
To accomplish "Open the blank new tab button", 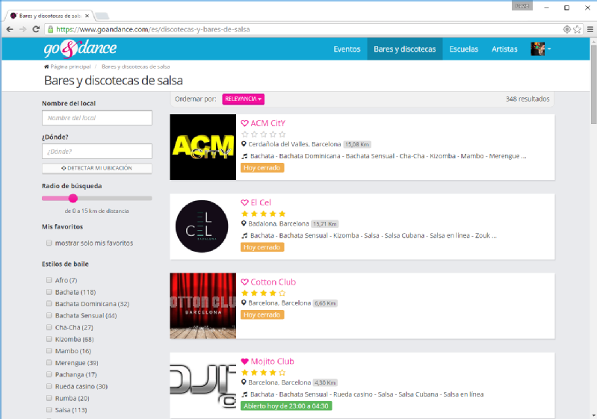I will [102, 16].
